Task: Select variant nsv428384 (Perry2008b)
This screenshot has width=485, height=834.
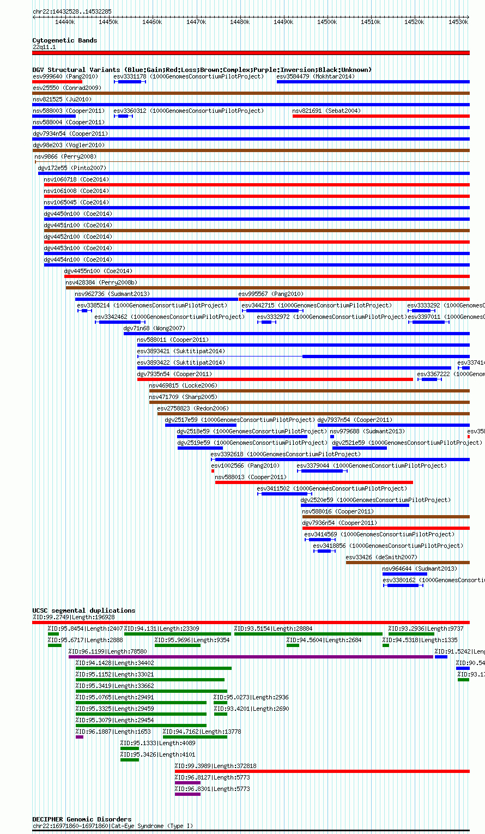Action: (268, 288)
